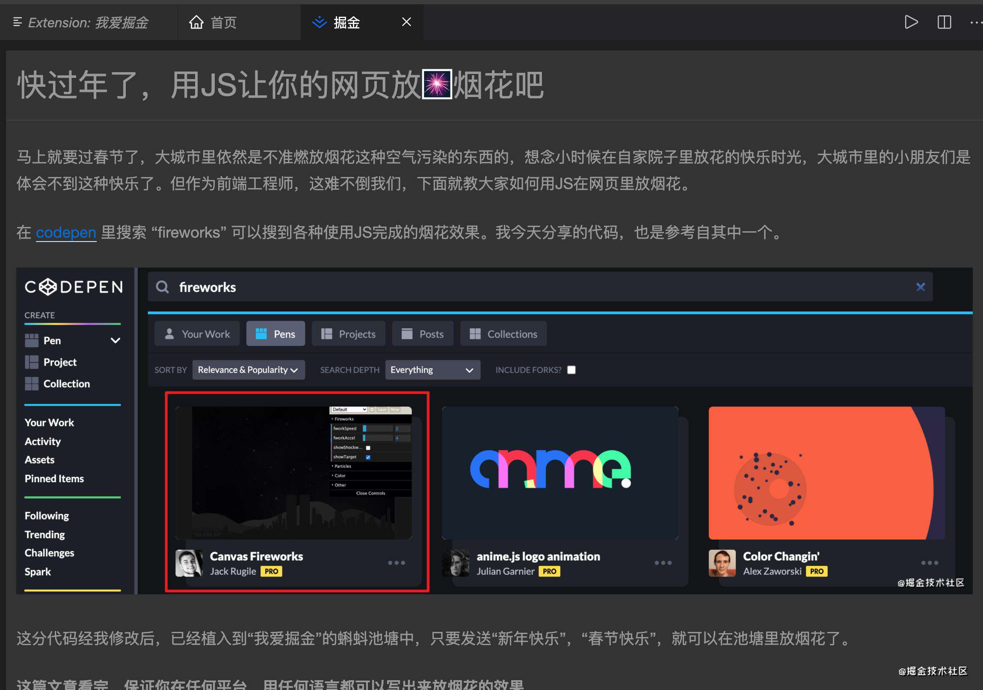Open Activity in sidebar
The image size is (983, 690).
(43, 441)
